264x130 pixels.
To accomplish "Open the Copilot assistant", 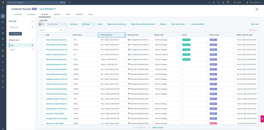I will (x=238, y=3).
